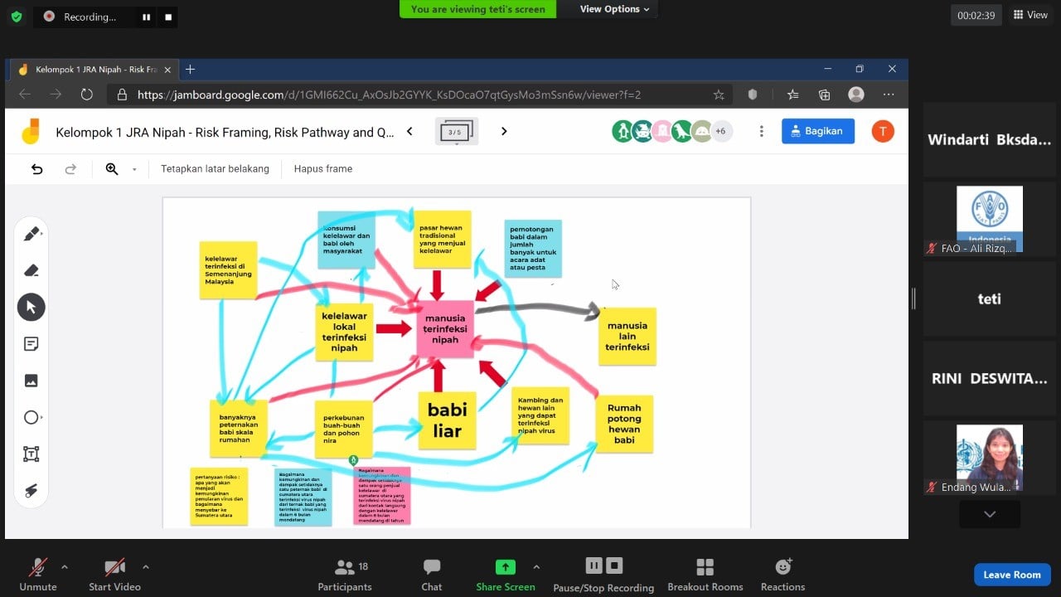This screenshot has height=597, width=1061.
Task: Open the Participants panel
Action: pos(345,574)
